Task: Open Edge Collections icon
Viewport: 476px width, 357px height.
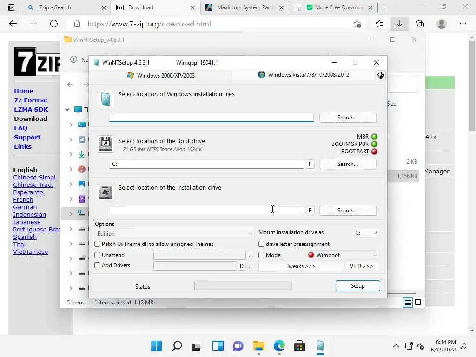Action: click(420, 24)
